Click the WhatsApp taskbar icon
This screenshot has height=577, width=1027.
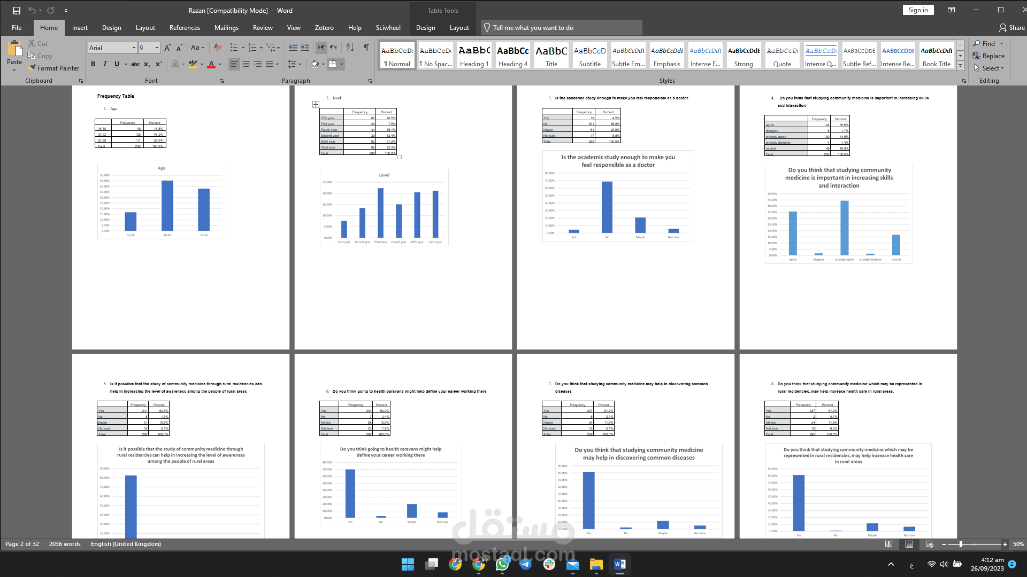click(x=502, y=564)
